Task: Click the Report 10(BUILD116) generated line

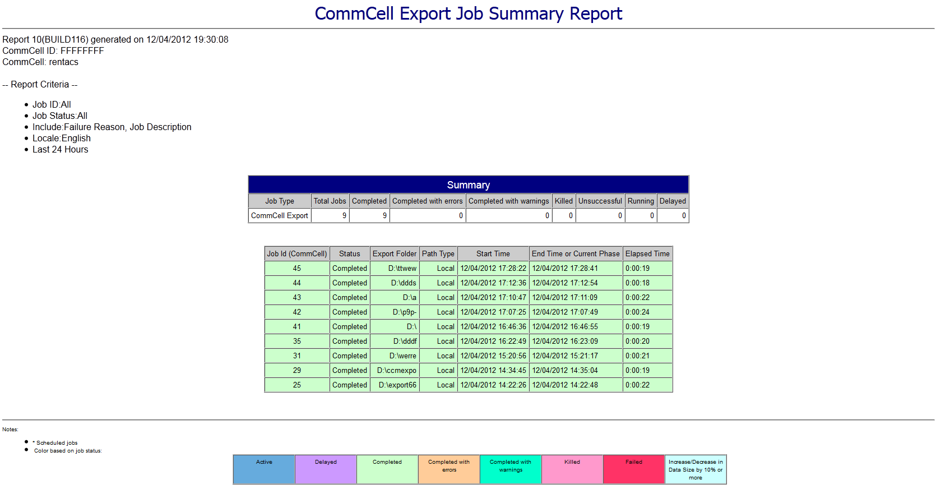Action: coord(115,39)
